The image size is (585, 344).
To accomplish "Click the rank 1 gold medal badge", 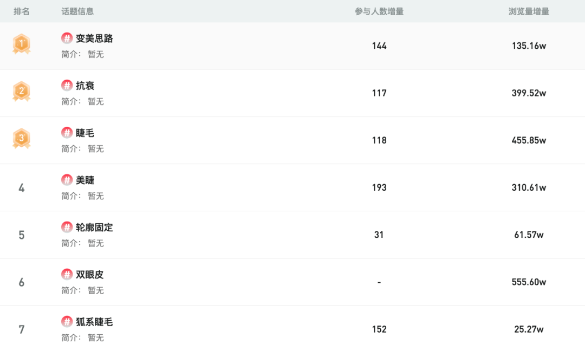I will pyautogui.click(x=22, y=44).
